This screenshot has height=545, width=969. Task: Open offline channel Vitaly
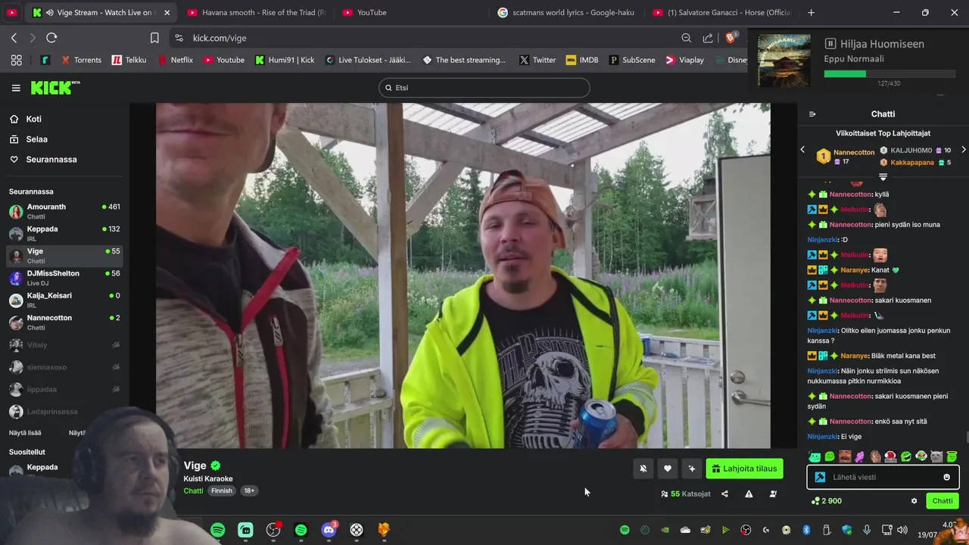pyautogui.click(x=64, y=345)
